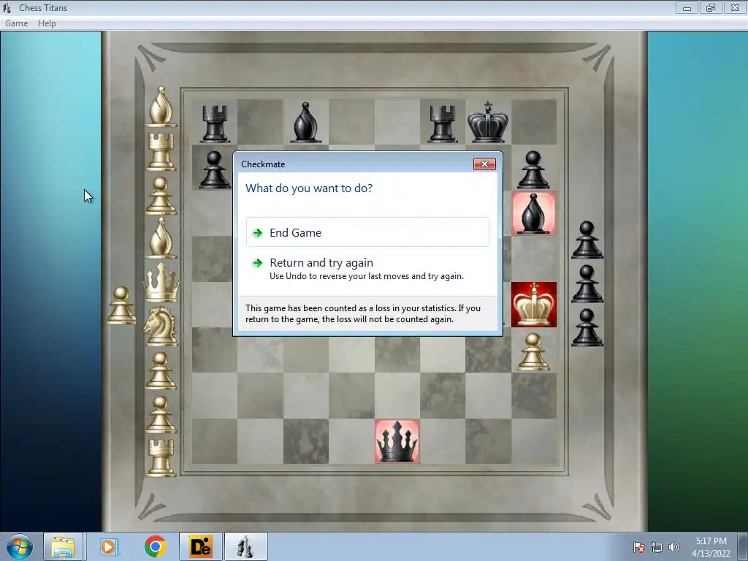Viewport: 748px width, 561px height.
Task: Click the bottom captured black pawn on right side
Action: point(587,327)
